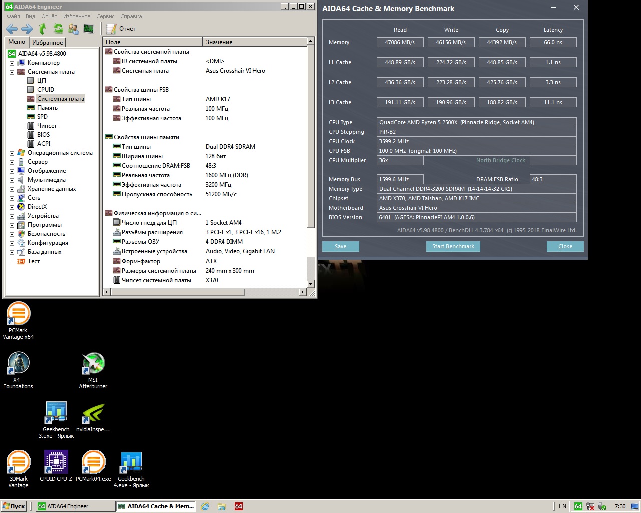Open PCMark Vantage x64 desktop shortcut
This screenshot has width=641, height=513.
click(18, 321)
